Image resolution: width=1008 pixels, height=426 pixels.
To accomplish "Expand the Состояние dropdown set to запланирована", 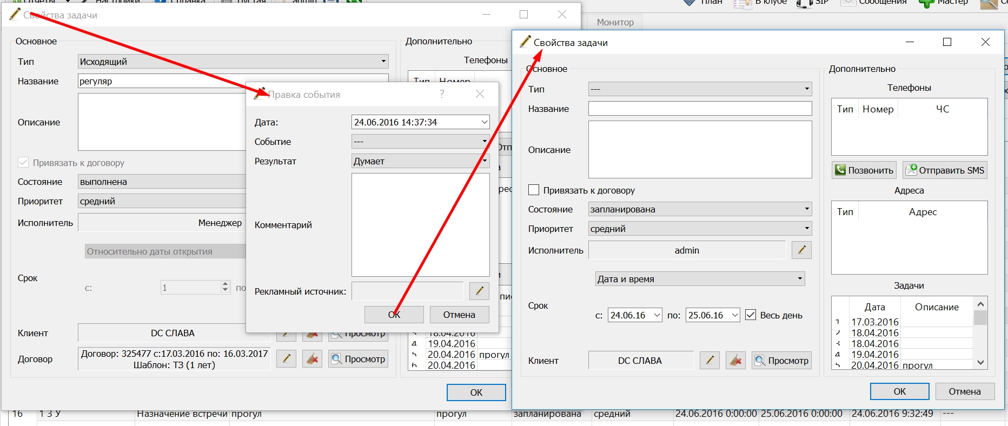I will tap(700, 209).
